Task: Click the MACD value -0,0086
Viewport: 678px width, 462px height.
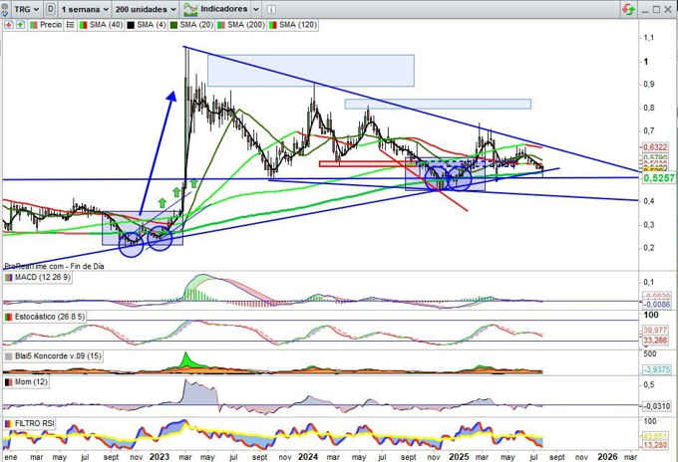Action: (x=657, y=305)
